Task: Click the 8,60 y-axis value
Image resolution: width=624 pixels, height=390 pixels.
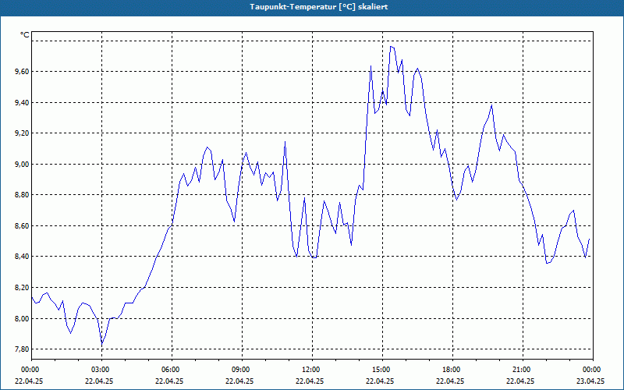Action: [22, 226]
